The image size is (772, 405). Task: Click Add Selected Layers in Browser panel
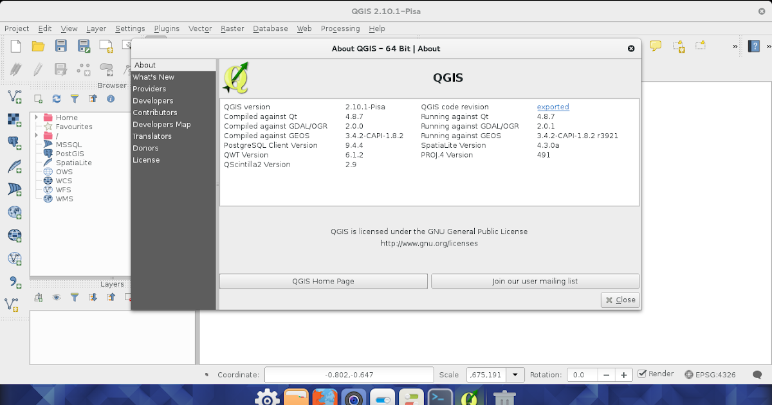[x=39, y=99]
